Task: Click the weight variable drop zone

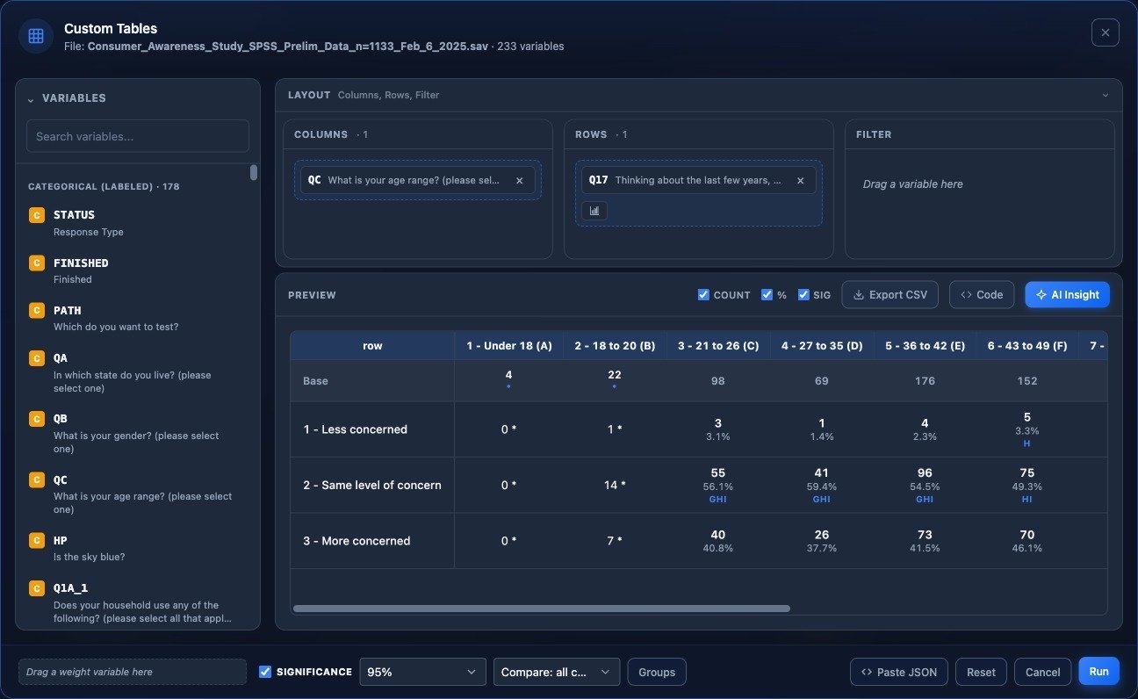Action: 133,672
